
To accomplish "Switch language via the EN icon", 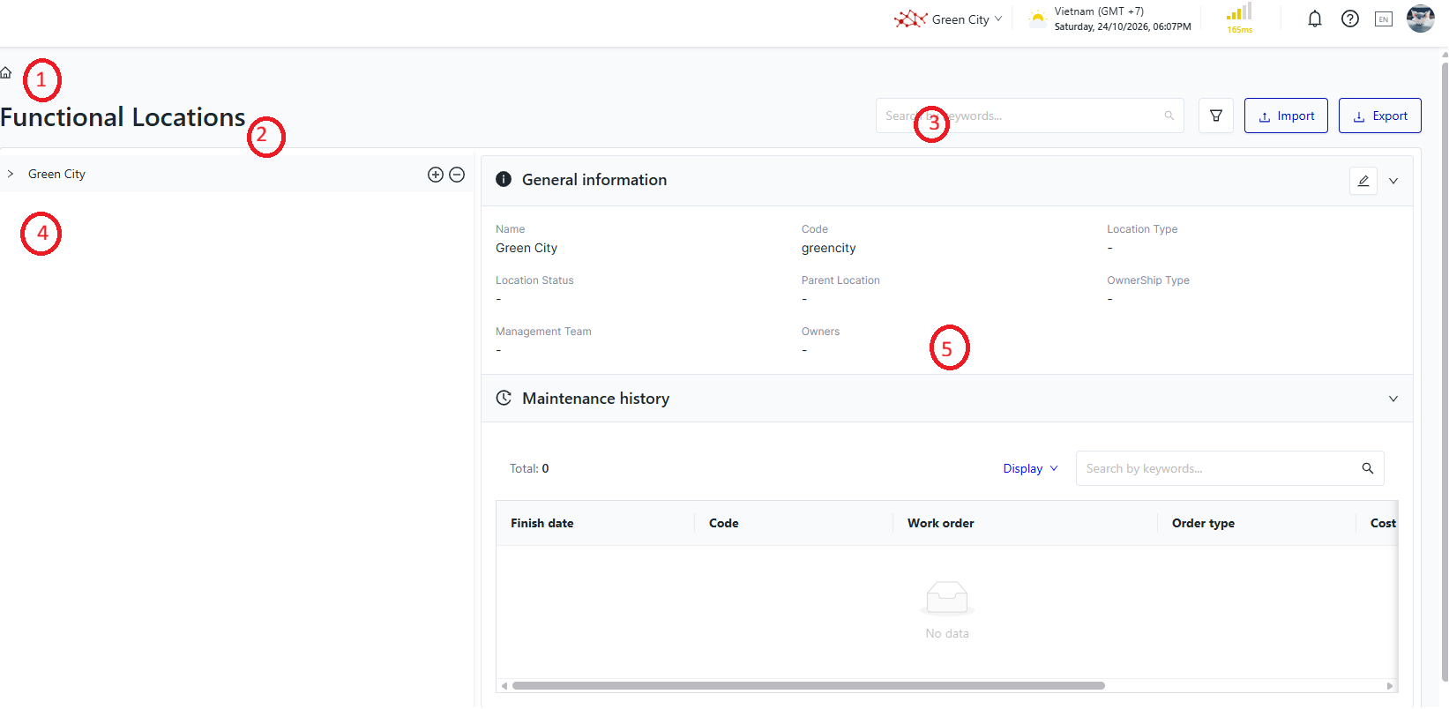I will pyautogui.click(x=1384, y=19).
